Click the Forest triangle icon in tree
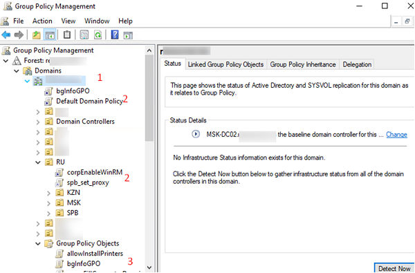The image size is (415, 273). click(x=17, y=61)
